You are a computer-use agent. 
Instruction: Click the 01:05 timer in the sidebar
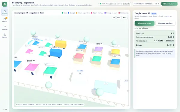pyautogui.click(x=5, y=109)
